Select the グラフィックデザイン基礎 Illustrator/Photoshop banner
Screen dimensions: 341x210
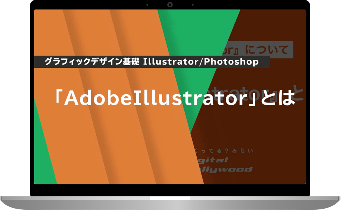pyautogui.click(x=152, y=62)
